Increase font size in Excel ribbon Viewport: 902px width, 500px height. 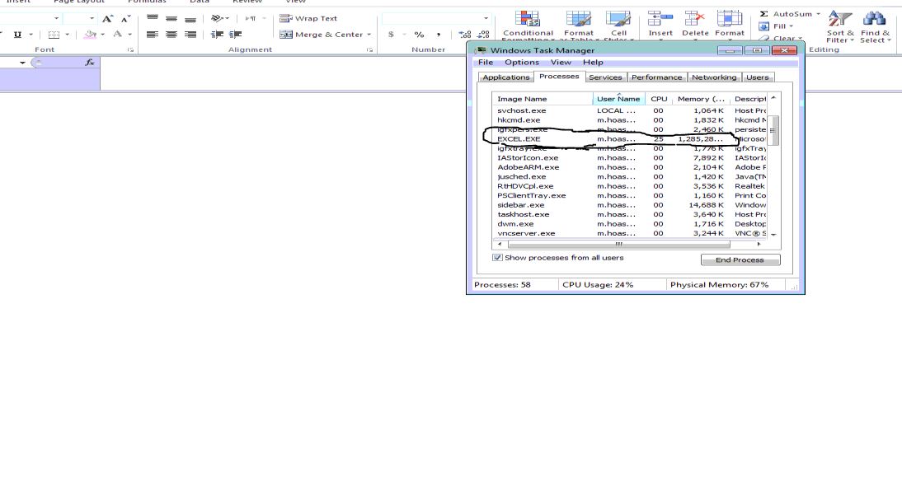tap(107, 19)
